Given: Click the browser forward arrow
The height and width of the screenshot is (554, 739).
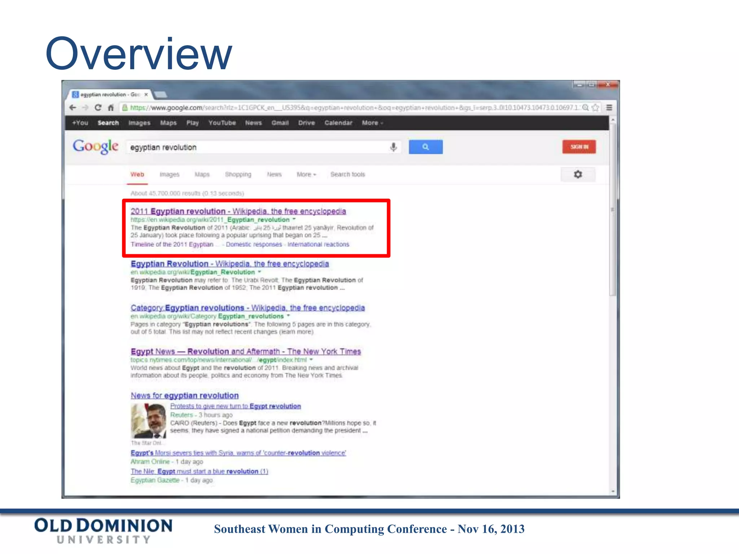Looking at the screenshot, I should coord(85,107).
